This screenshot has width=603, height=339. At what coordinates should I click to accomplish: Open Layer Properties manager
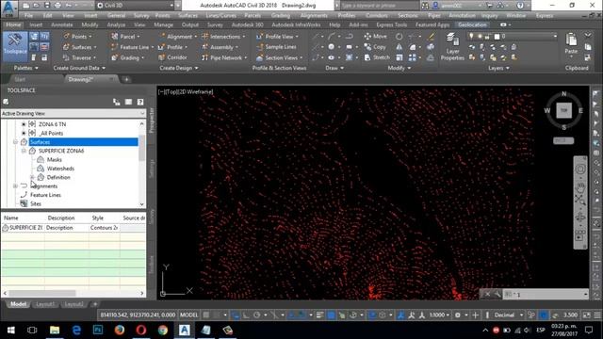click(452, 46)
